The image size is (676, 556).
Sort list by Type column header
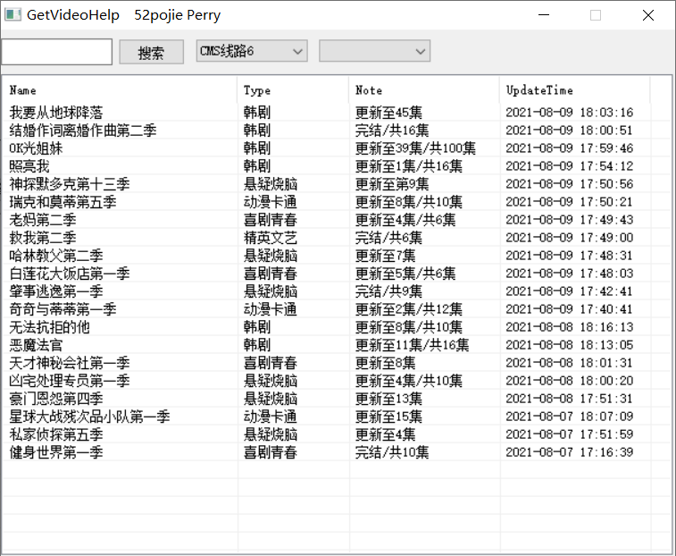(x=293, y=90)
